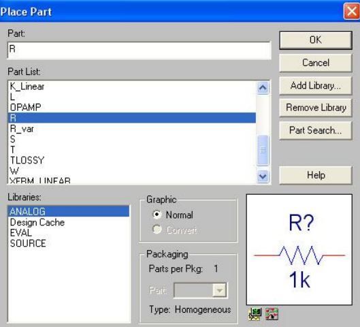Click the resistor symbol preview
Screen dimensions: 360x327
pos(299,250)
